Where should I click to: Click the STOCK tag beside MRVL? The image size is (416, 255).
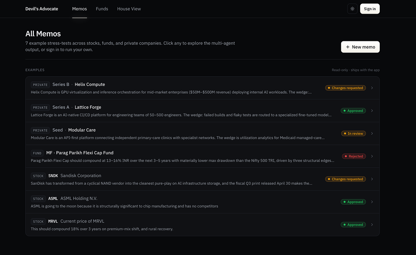click(38, 221)
